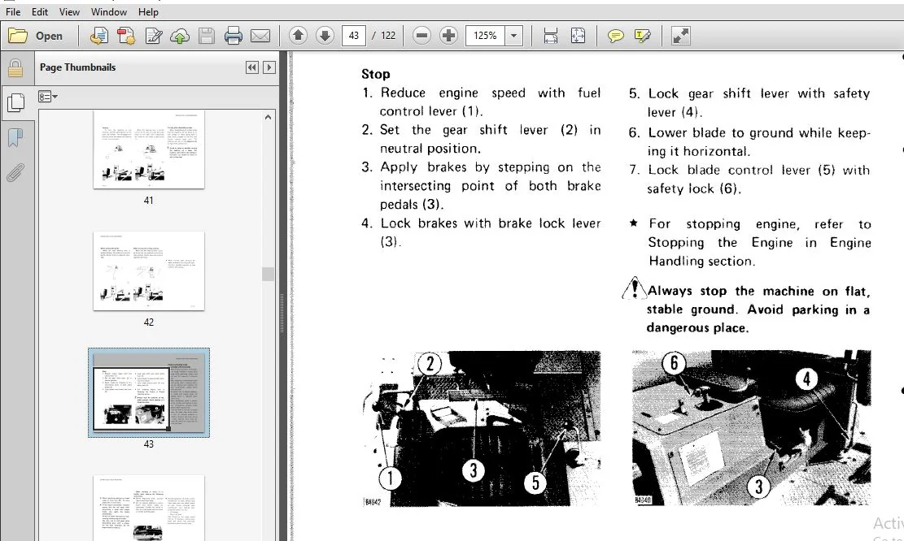Go to previous page with up arrow
Image resolution: width=904 pixels, height=541 pixels.
[298, 36]
